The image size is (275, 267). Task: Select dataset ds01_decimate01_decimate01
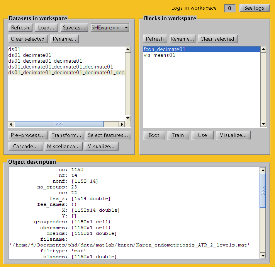(x=66, y=61)
